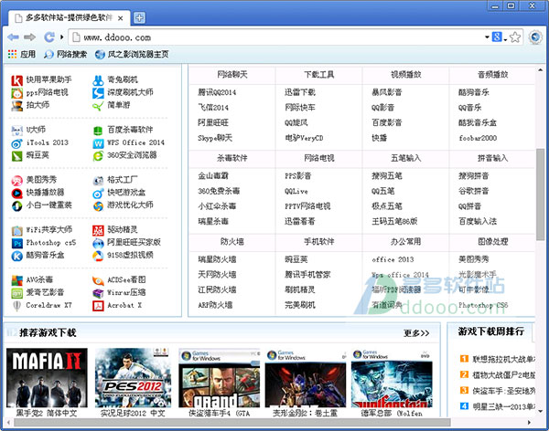Viewport: 549px width, 431px height.
Task: Close the 多多软件站 tab
Action: coord(120,18)
